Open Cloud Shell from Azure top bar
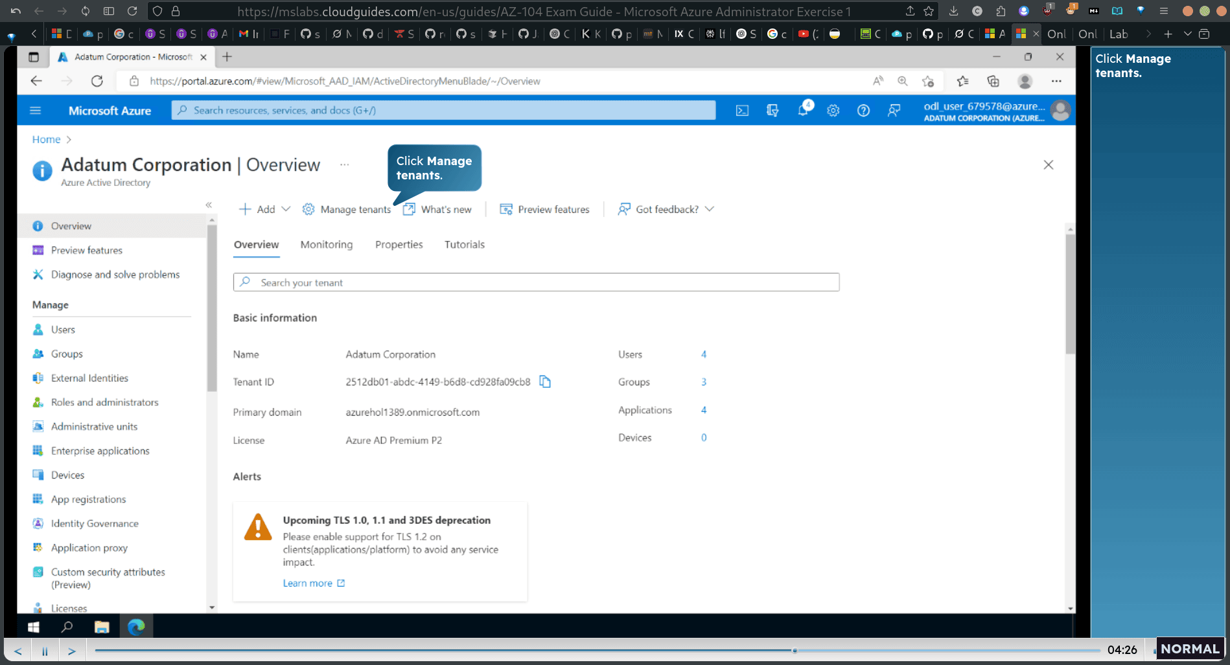The image size is (1230, 665). 742,111
